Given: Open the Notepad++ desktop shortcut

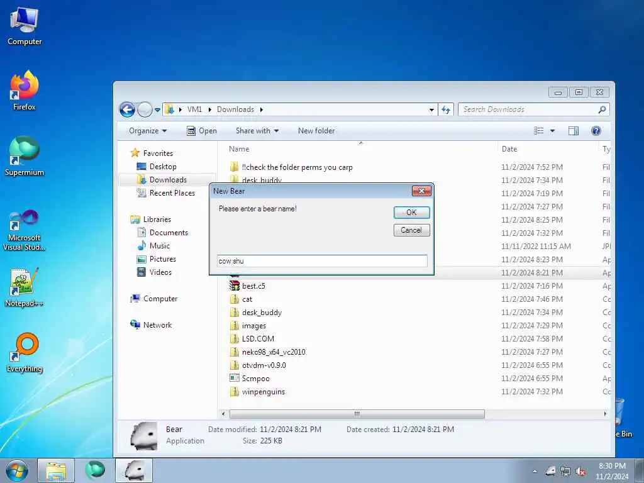Looking at the screenshot, I should tap(25, 287).
